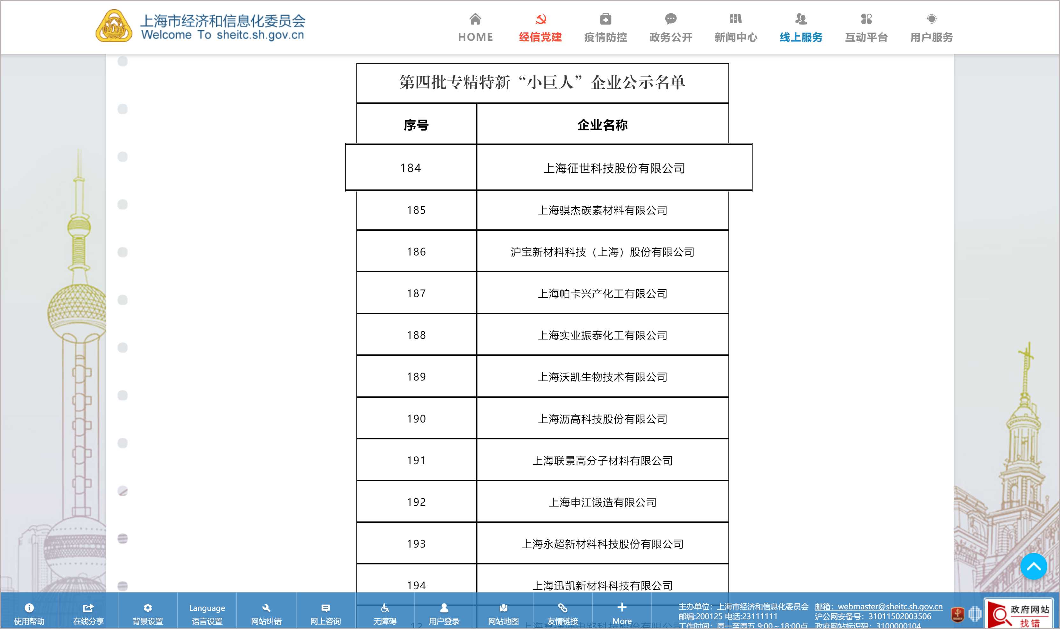Click the 网站纠错 wrench icon
Screen dimensions: 1060x629
click(266, 608)
